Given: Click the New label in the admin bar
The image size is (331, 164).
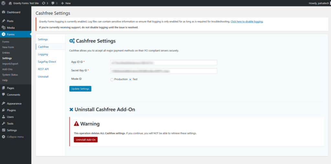Looking at the screenshot, I should [x=68, y=3].
